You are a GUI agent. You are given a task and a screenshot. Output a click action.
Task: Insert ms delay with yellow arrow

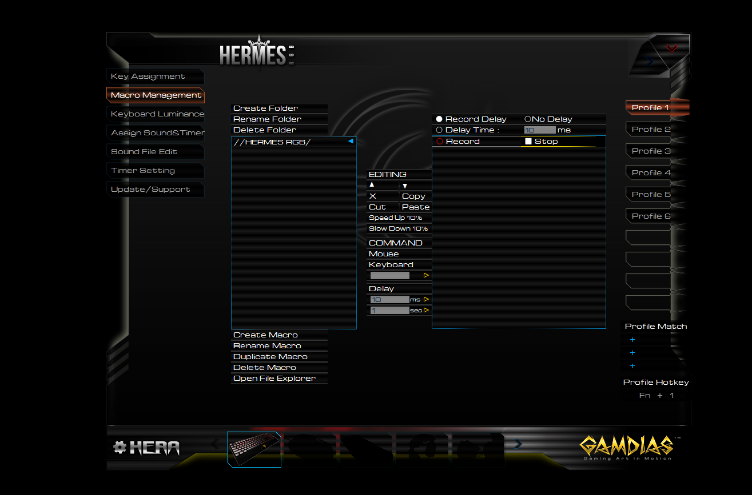(x=426, y=299)
